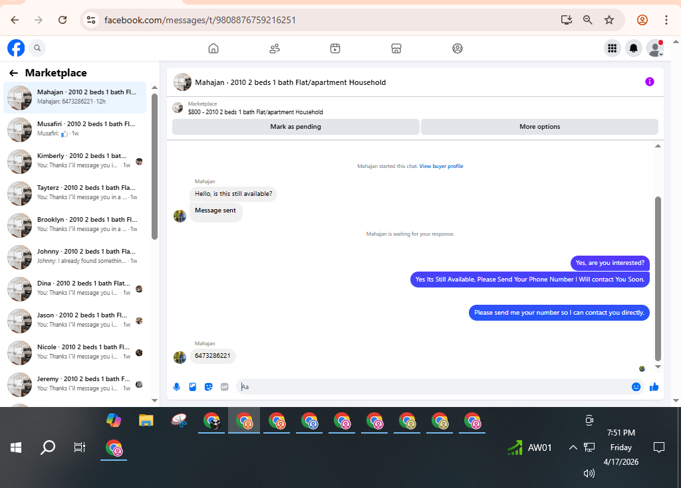Screen dimensions: 681x488
Task: Open Snipping Tool from the taskbar
Action: pos(179,420)
